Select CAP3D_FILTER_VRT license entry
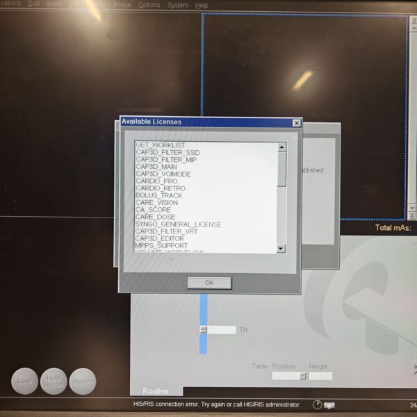This screenshot has width=417, height=417. click(x=167, y=231)
